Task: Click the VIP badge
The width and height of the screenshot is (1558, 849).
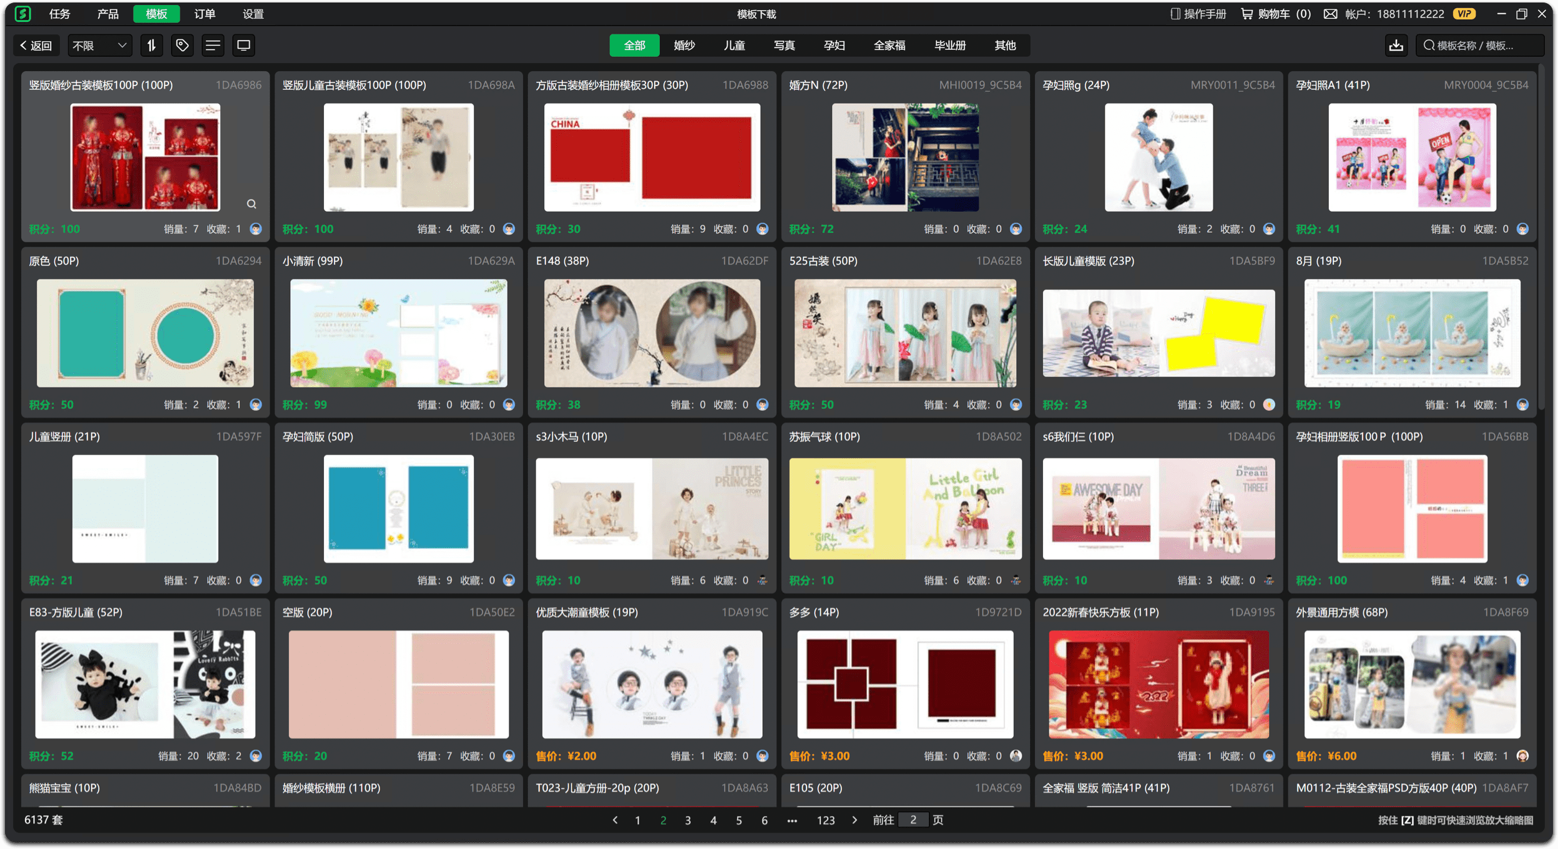Action: pyautogui.click(x=1464, y=14)
